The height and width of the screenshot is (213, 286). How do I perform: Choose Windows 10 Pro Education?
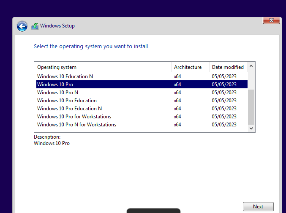142,101
